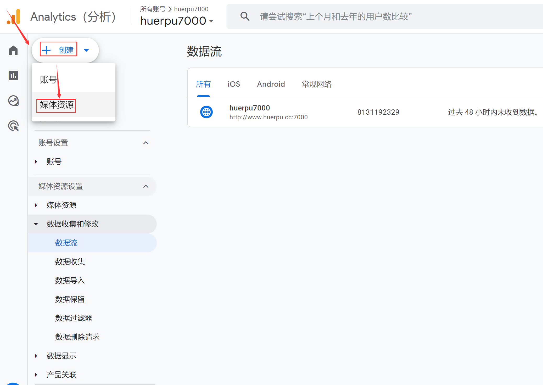The height and width of the screenshot is (385, 543).
Task: Click the Google Analytics logo
Action: coord(14,16)
